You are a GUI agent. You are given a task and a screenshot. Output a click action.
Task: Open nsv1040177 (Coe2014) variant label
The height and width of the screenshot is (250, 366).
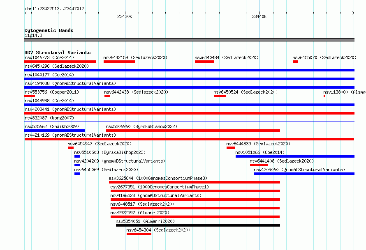pyautogui.click(x=49, y=75)
